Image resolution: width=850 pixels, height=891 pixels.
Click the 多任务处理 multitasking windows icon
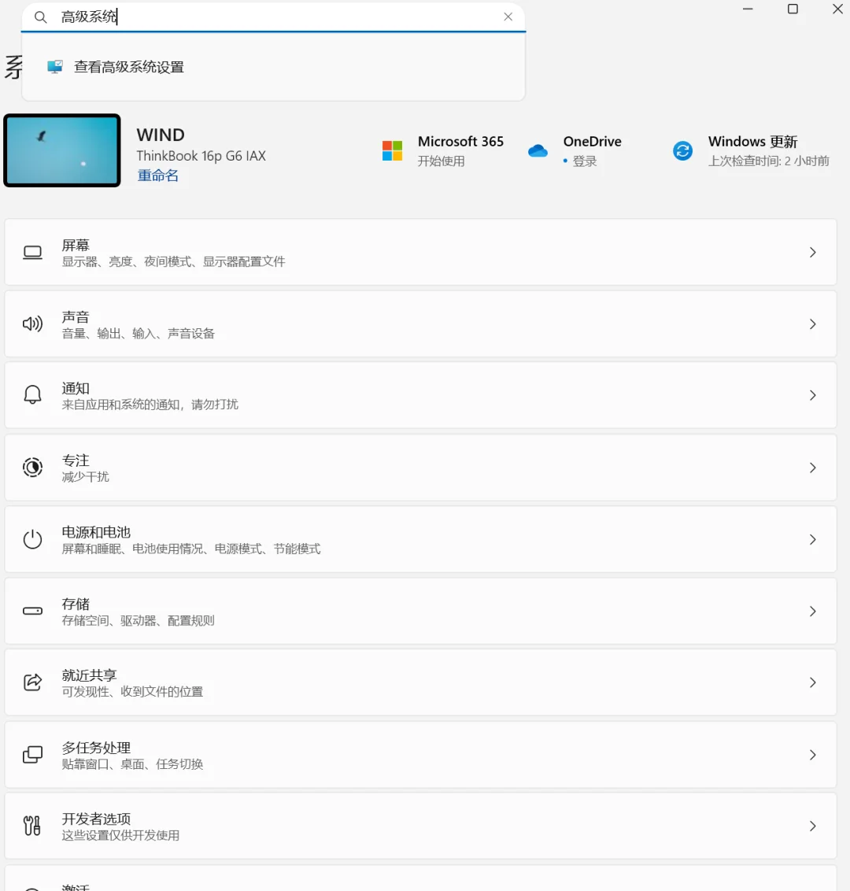pyautogui.click(x=32, y=754)
